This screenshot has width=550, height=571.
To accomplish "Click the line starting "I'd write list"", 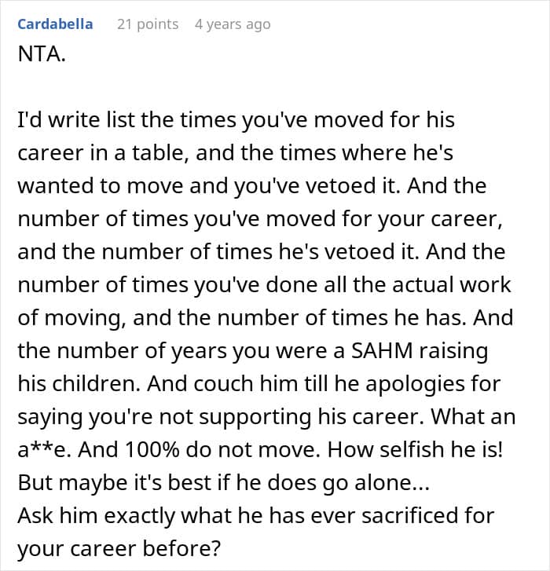I will click(236, 122).
